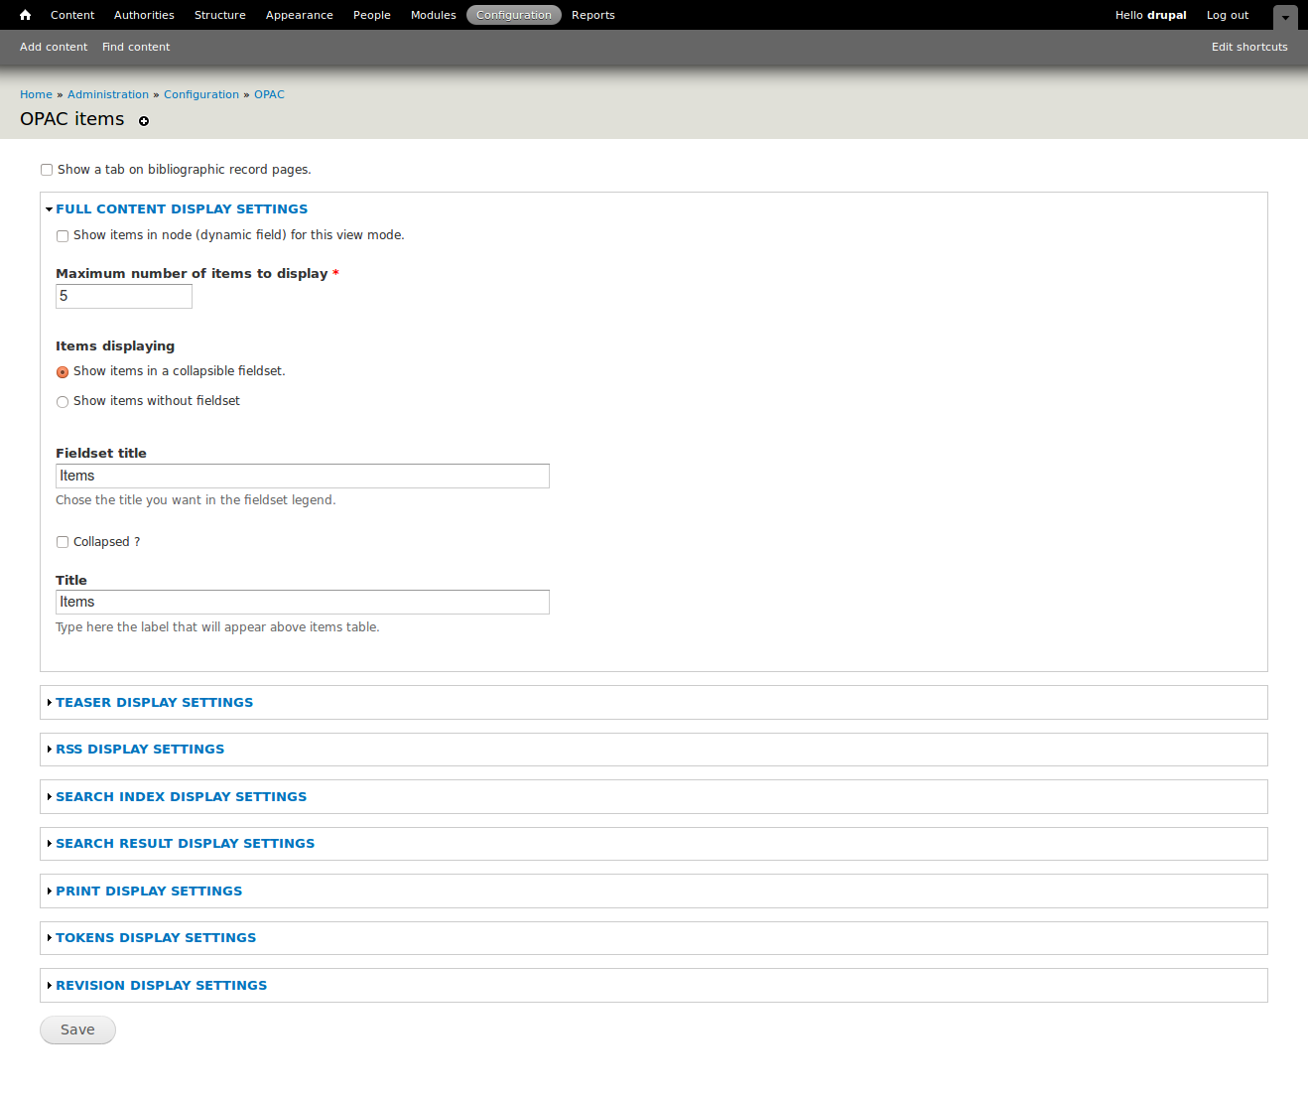Viewport: 1308px width, 1098px height.
Task: Select 'Show items in a collapsible fieldset' option
Action: point(63,372)
